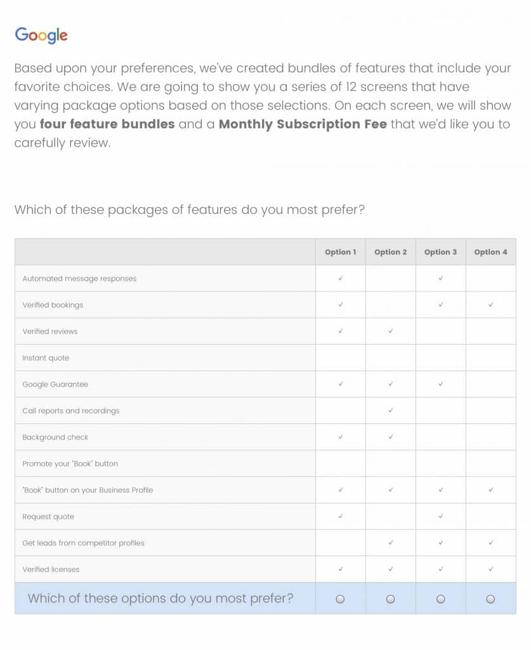The image size is (531, 650).
Task: Click the Option 1 column header
Action: point(341,252)
